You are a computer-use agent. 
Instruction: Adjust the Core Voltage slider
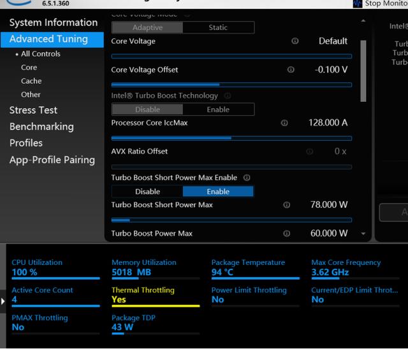[x=231, y=56]
